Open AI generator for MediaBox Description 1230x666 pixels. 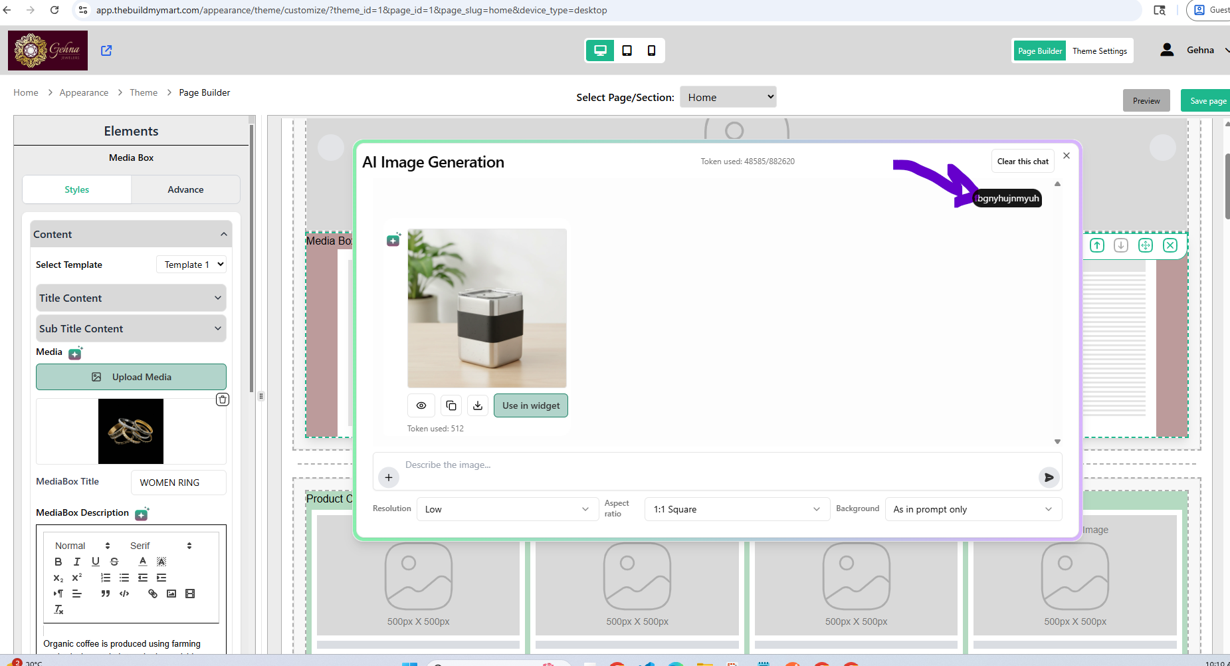pos(142,514)
